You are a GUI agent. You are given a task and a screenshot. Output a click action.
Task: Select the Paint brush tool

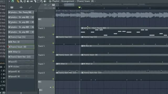coord(21,1)
